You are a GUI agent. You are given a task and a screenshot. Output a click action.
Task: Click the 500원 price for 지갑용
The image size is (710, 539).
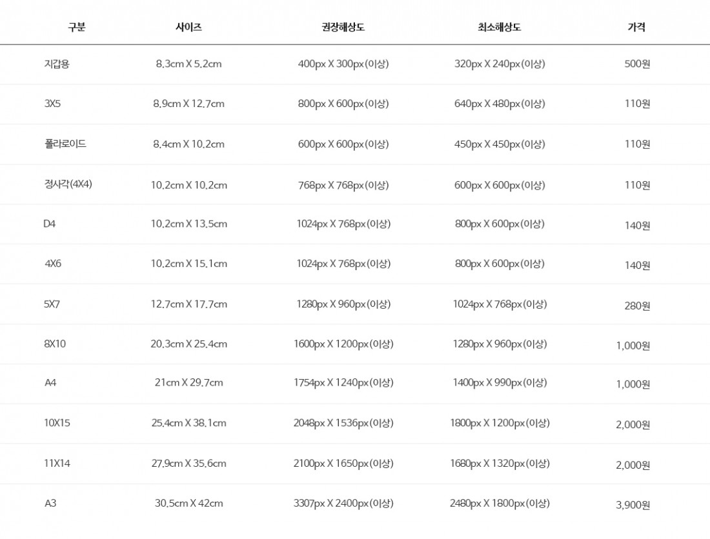(x=637, y=64)
